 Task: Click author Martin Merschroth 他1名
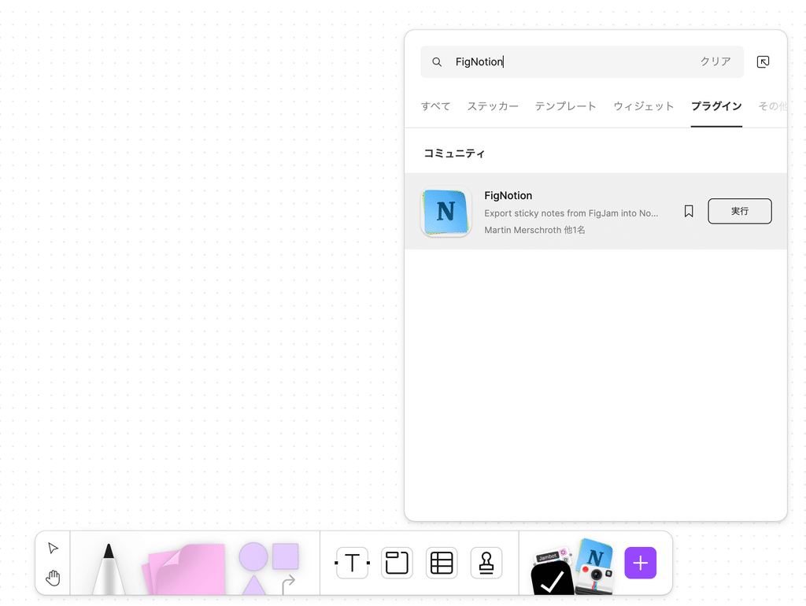point(534,230)
